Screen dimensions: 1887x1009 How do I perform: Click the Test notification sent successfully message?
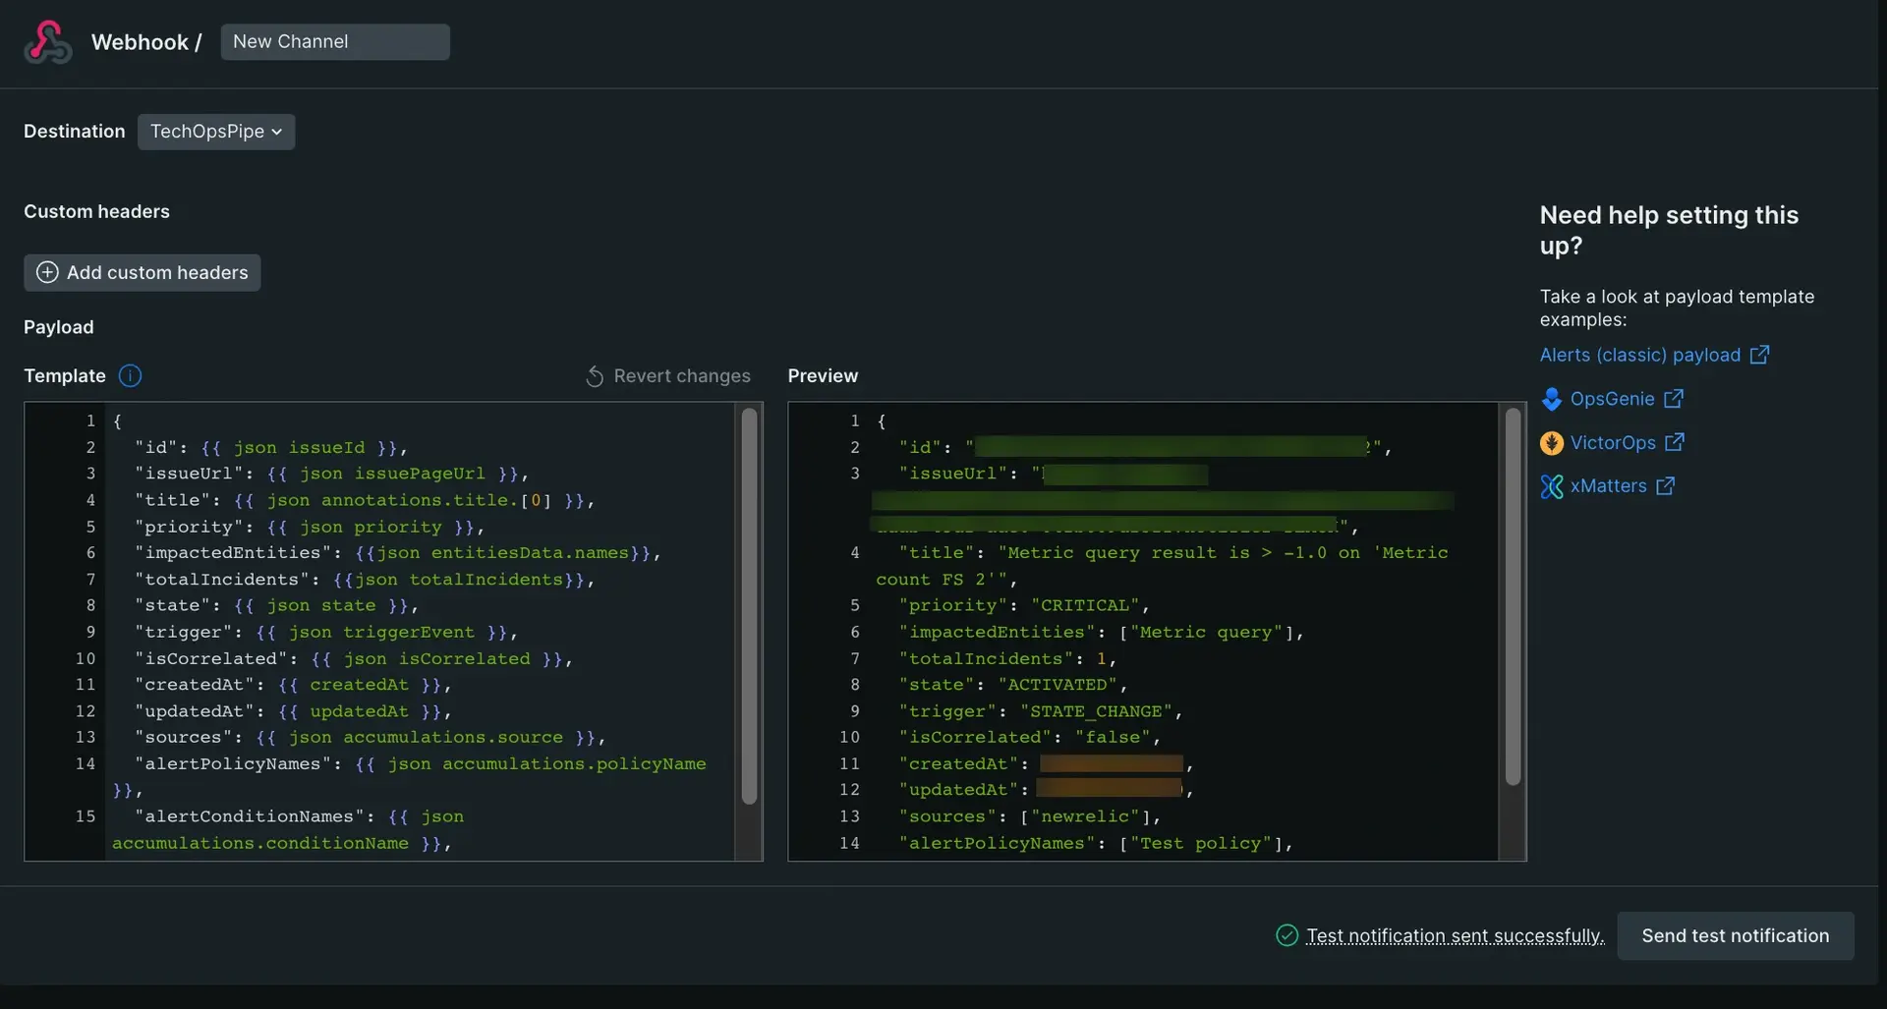click(1455, 936)
